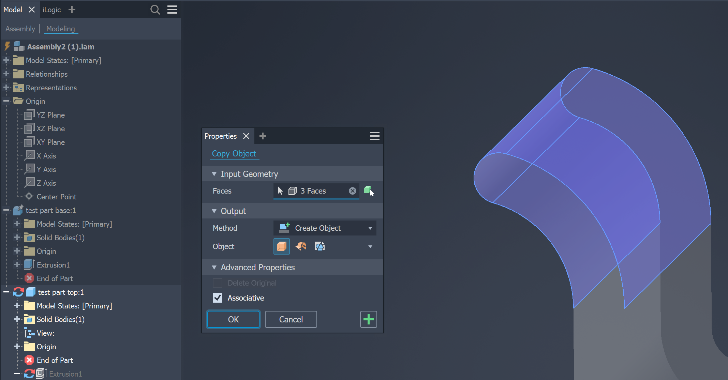The image size is (728, 380).
Task: Select the Model tab
Action: pyautogui.click(x=13, y=10)
